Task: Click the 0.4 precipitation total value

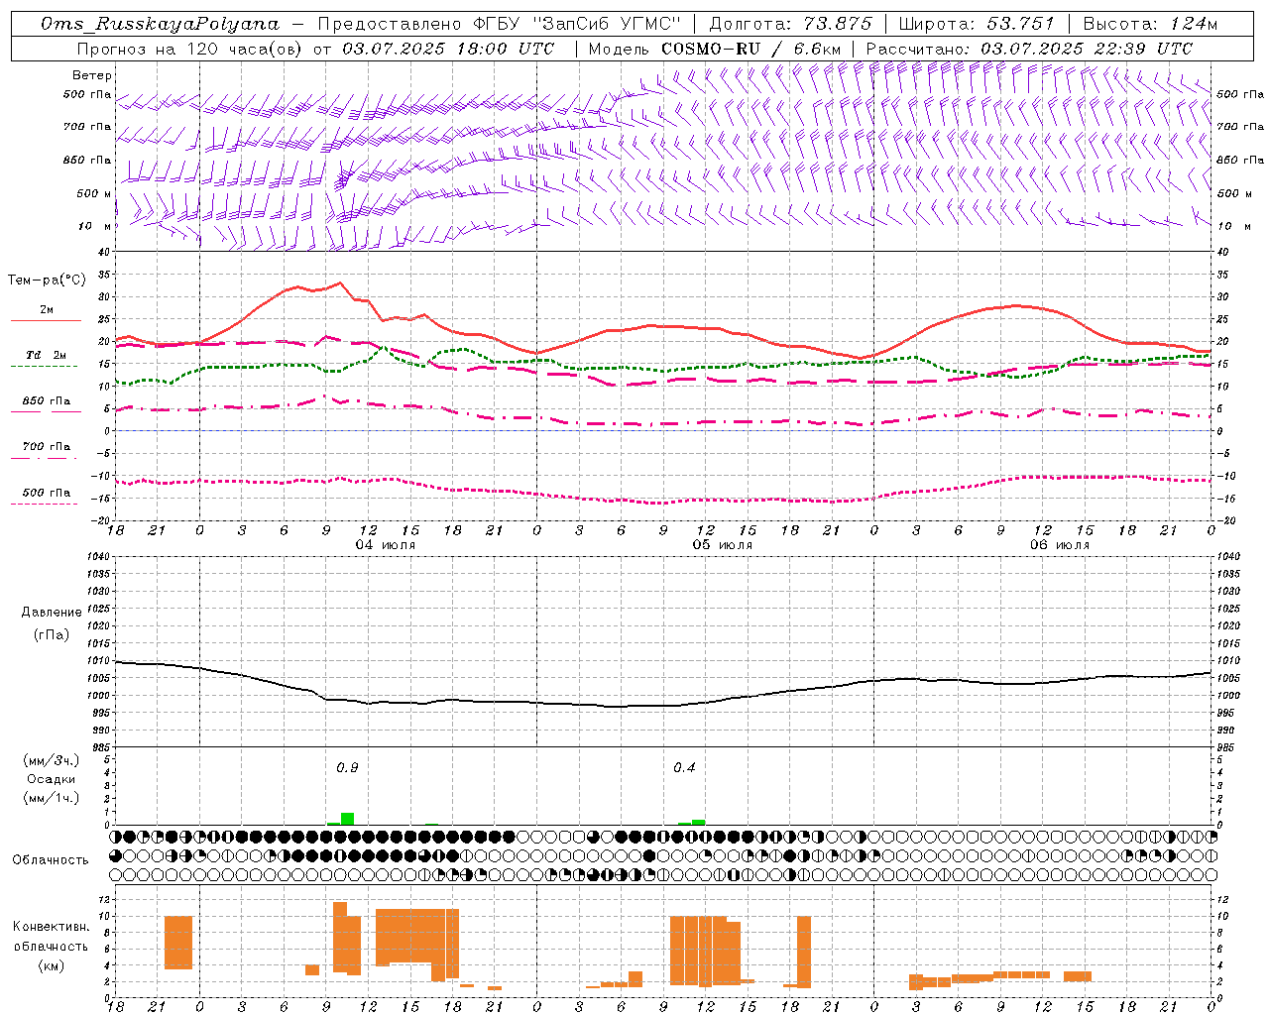Action: (x=684, y=767)
